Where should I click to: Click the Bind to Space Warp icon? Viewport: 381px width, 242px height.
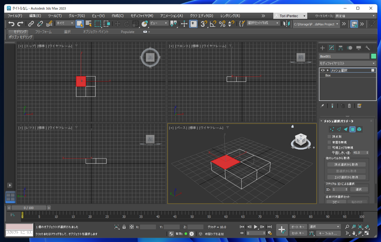[49, 24]
